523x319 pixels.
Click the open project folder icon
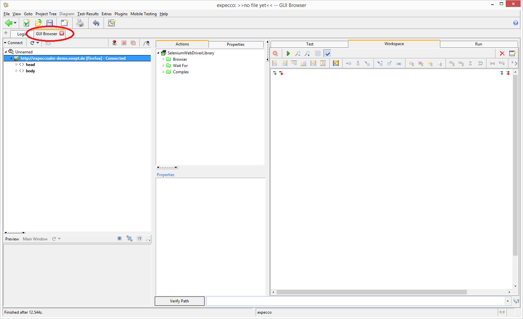point(39,23)
